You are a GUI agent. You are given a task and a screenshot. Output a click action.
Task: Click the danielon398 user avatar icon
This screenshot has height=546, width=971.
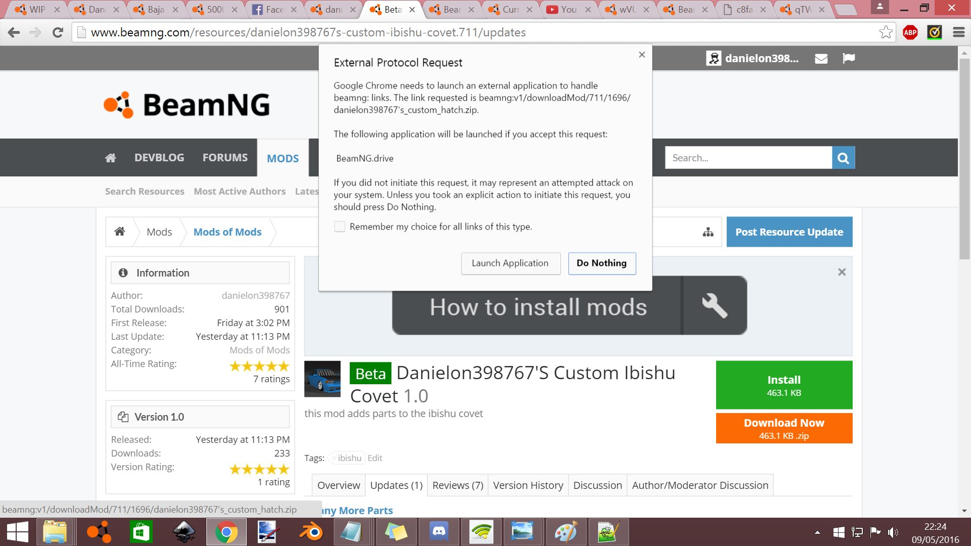(x=714, y=58)
